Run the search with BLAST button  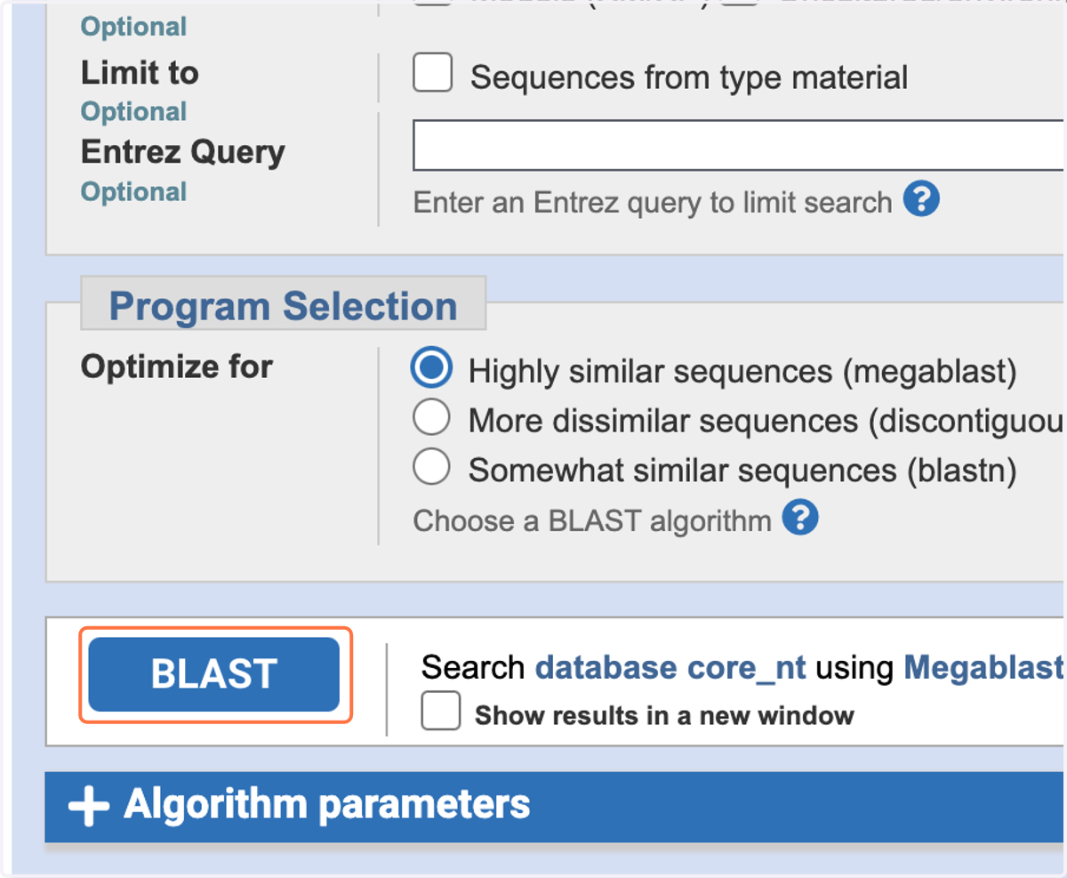(214, 674)
